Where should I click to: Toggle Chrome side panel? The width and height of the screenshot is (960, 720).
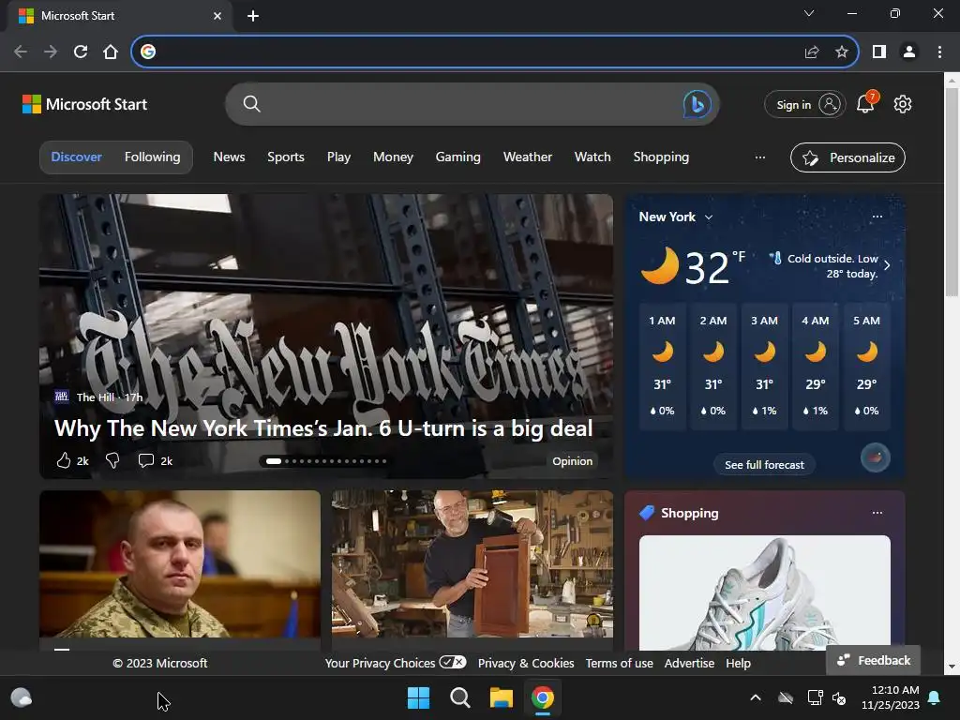tap(879, 52)
